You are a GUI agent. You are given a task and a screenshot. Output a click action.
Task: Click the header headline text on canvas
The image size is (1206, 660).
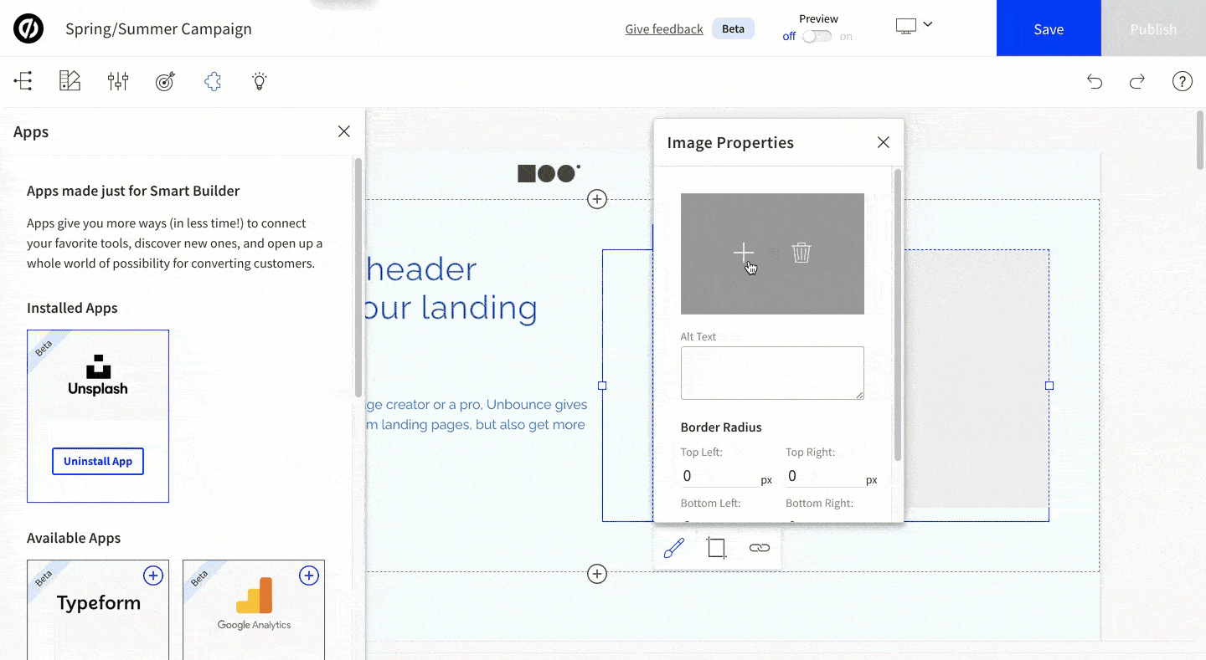pos(451,289)
